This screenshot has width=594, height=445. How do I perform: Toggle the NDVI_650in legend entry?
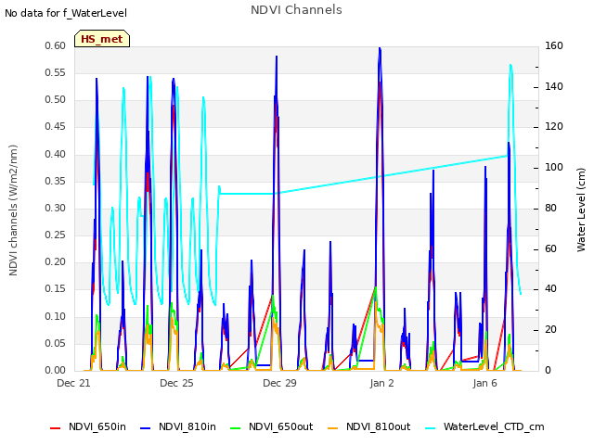pyautogui.click(x=88, y=426)
